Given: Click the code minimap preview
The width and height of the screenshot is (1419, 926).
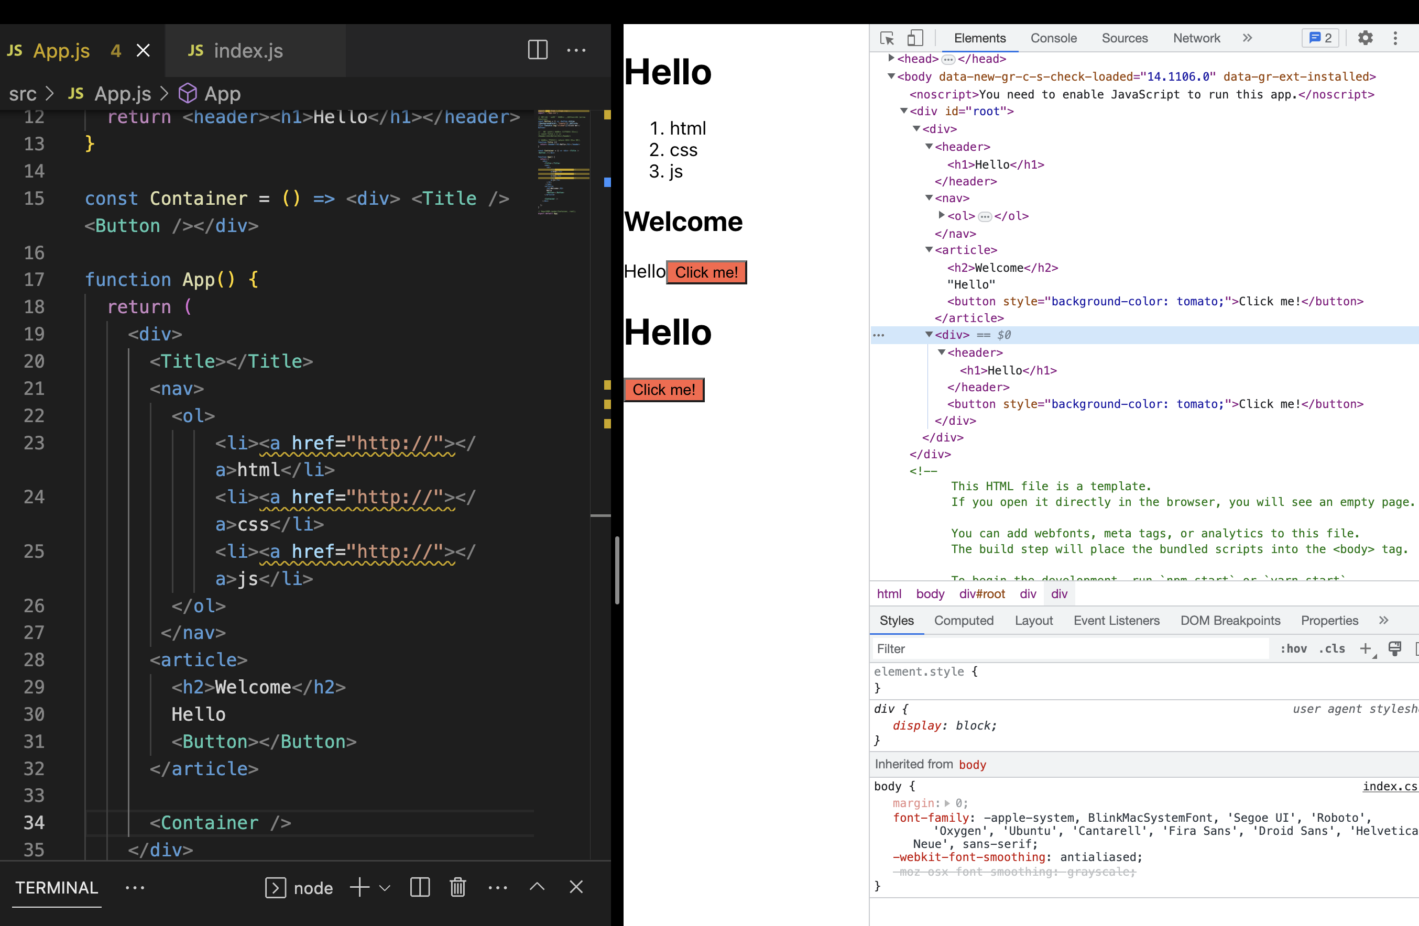Looking at the screenshot, I should [563, 161].
